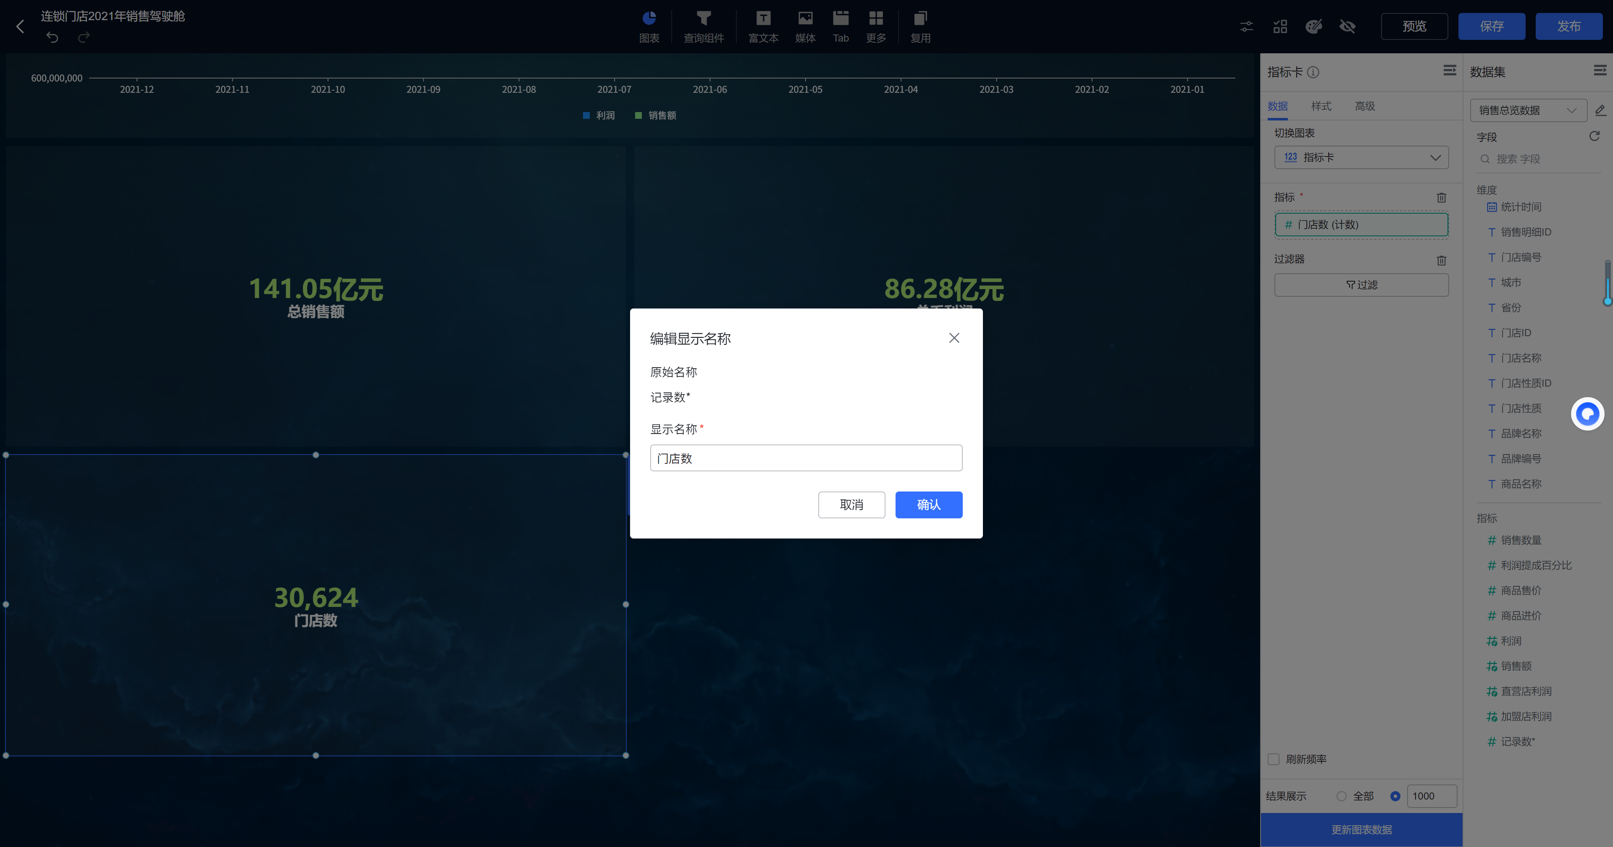Image resolution: width=1613 pixels, height=847 pixels.
Task: Enable the 刷新频率 checkbox
Action: coord(1273,759)
